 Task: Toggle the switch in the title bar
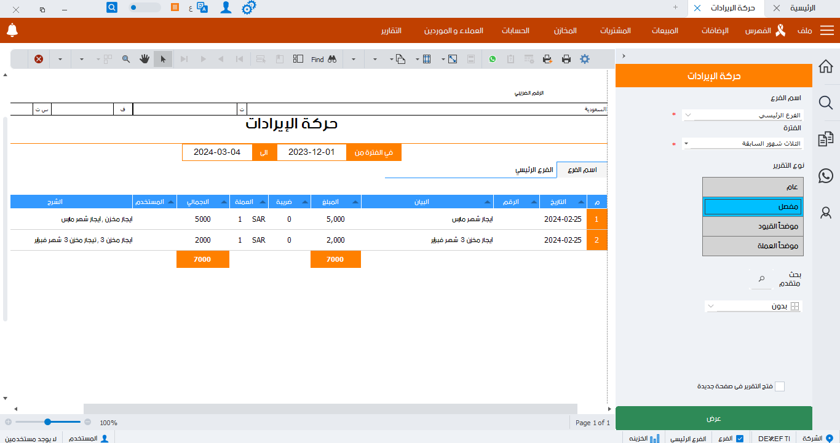click(145, 7)
